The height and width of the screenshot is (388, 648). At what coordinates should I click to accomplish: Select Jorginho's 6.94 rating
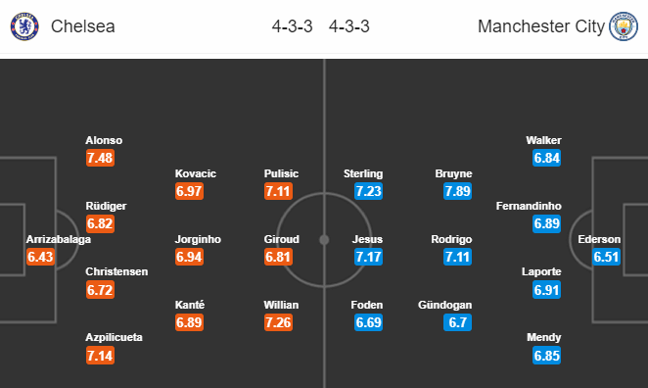[189, 257]
